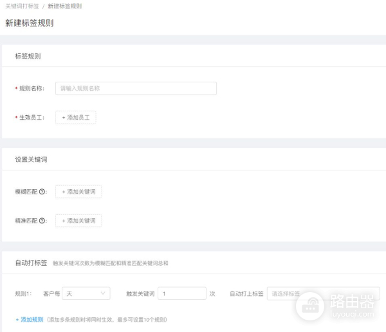
Task: Open the 请选择标签 selector
Action: 323,293
